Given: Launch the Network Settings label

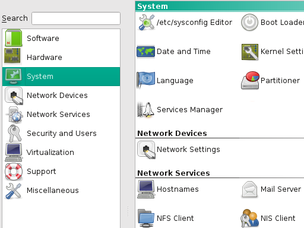Looking at the screenshot, I should pyautogui.click(x=188, y=150).
